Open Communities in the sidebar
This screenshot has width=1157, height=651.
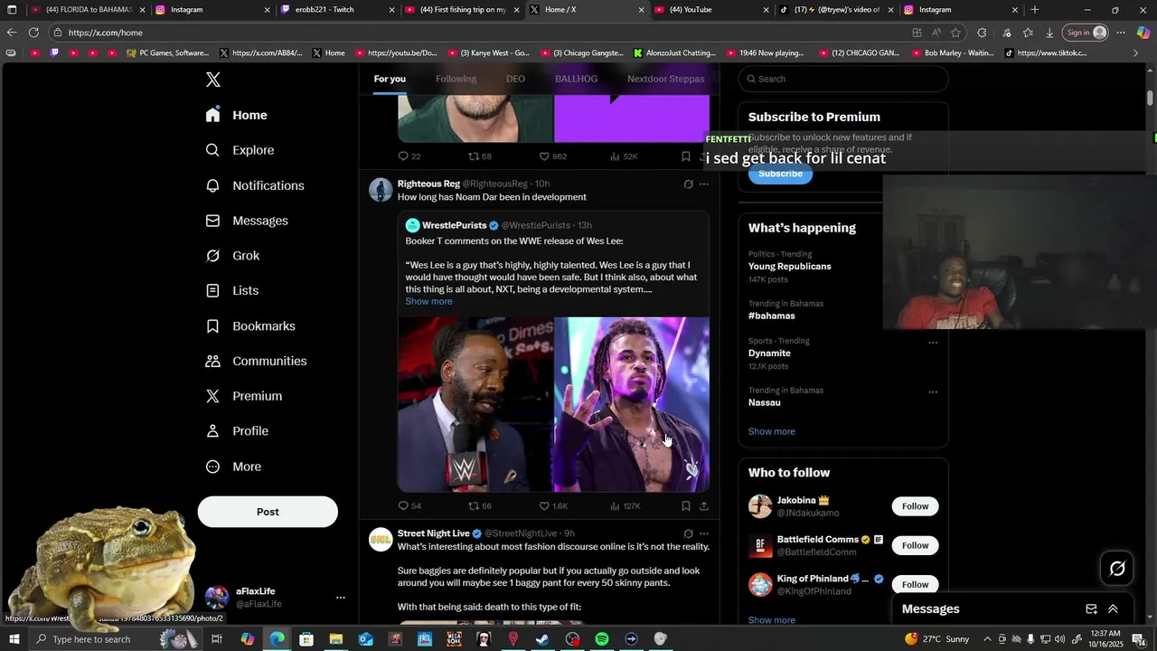tap(257, 361)
